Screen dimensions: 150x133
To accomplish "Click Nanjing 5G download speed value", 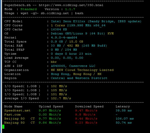I will point(86,123).
